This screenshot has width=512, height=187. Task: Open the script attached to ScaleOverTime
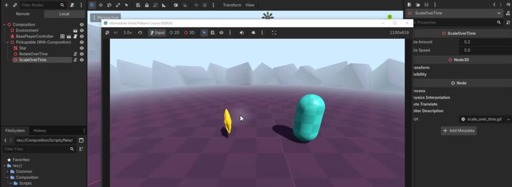tap(75, 60)
